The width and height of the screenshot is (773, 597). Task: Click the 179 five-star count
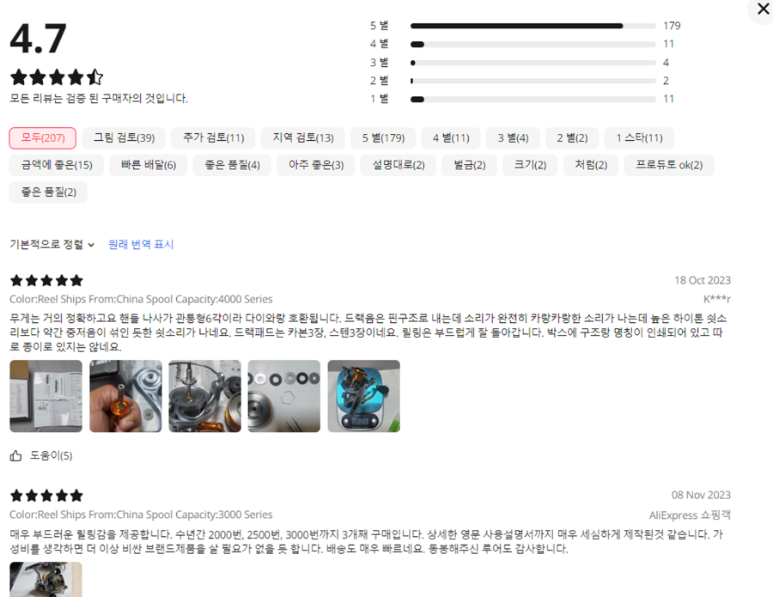672,26
